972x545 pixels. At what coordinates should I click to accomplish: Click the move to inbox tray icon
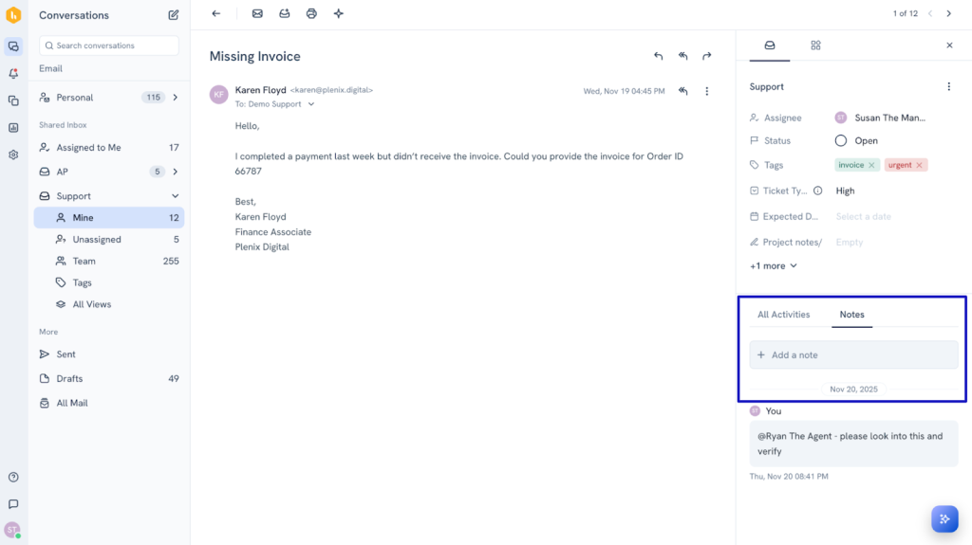(x=285, y=13)
